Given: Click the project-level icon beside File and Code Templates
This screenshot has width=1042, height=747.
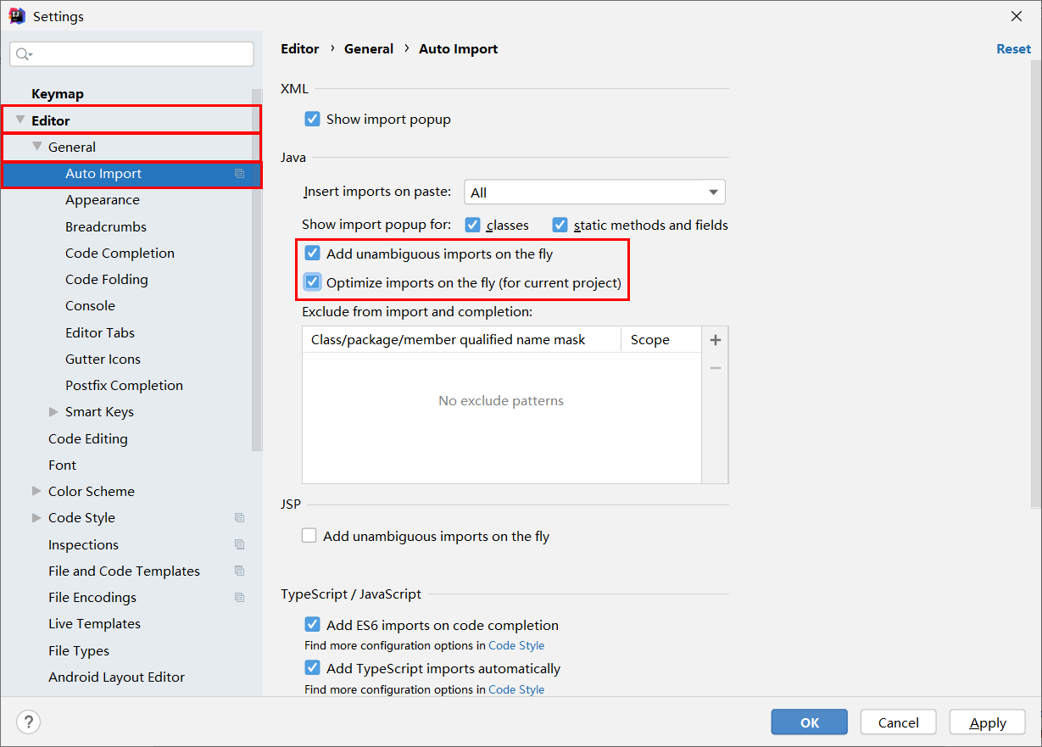Looking at the screenshot, I should [x=240, y=571].
